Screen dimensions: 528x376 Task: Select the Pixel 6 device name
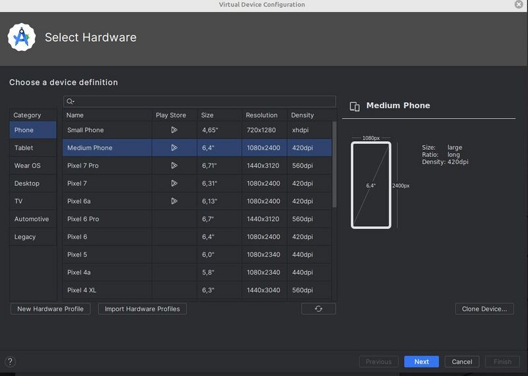click(77, 237)
